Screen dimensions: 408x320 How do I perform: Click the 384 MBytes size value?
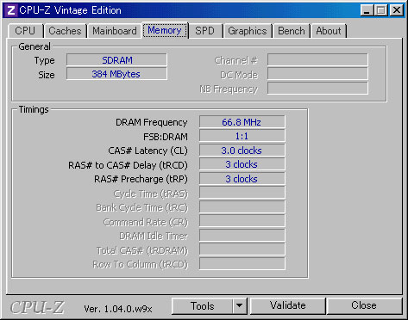[116, 74]
